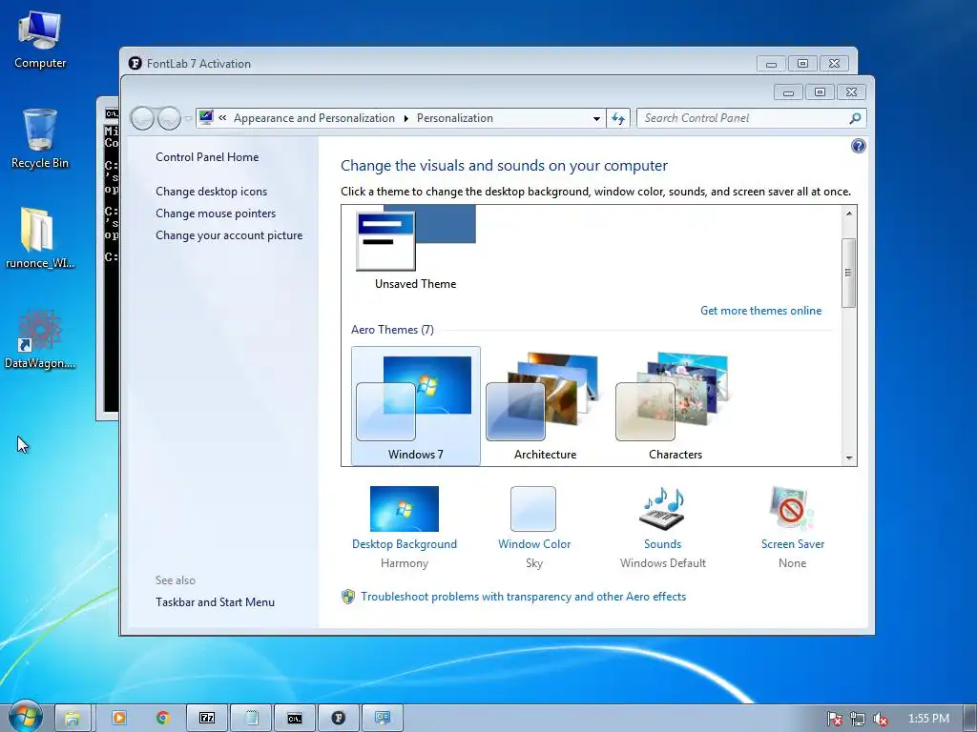Screen dimensions: 977x732
Task: Select the Characters theme
Action: pyautogui.click(x=675, y=405)
